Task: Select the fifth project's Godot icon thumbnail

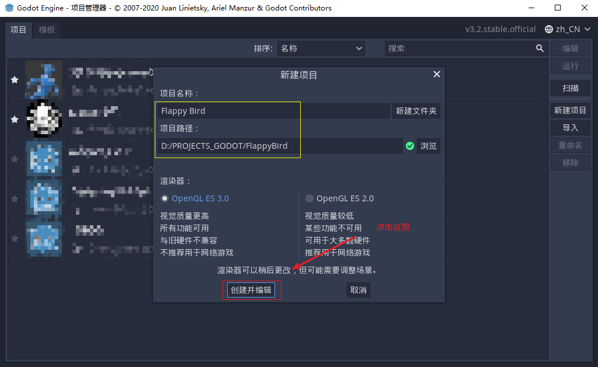Action: pyautogui.click(x=43, y=238)
